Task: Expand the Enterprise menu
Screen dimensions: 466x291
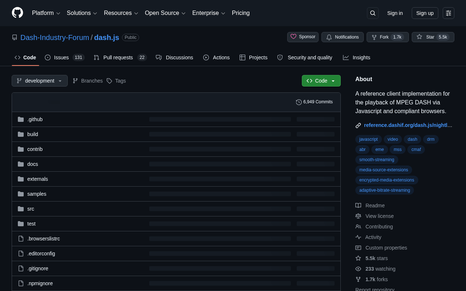Action: pyautogui.click(x=209, y=13)
